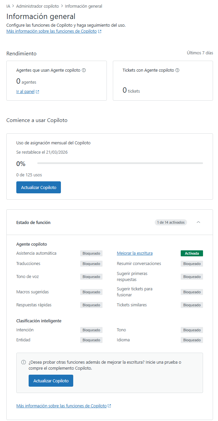This screenshot has height=421, width=218.
Task: Go to Administrador copiloto breadcrumb
Action: tap(37, 6)
